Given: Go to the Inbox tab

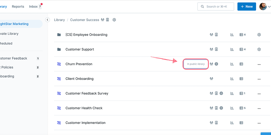Looking at the screenshot, I should click(34, 7).
